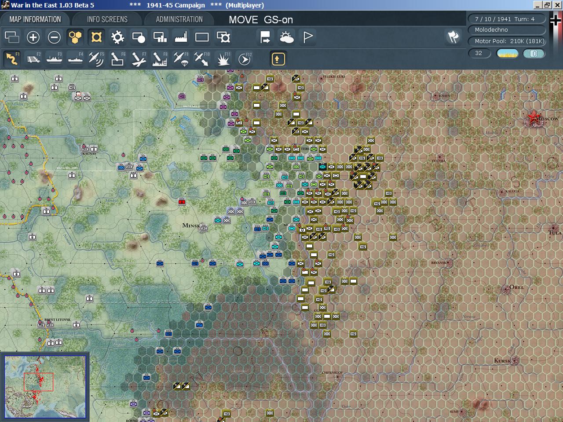Select the F10 air transfer mode icon

coord(202,58)
